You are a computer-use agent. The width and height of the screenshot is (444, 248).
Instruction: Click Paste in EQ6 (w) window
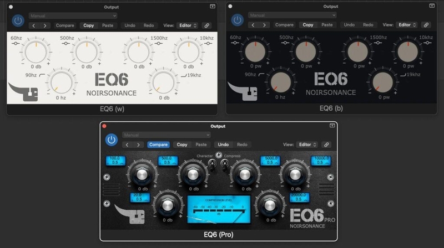click(108, 25)
